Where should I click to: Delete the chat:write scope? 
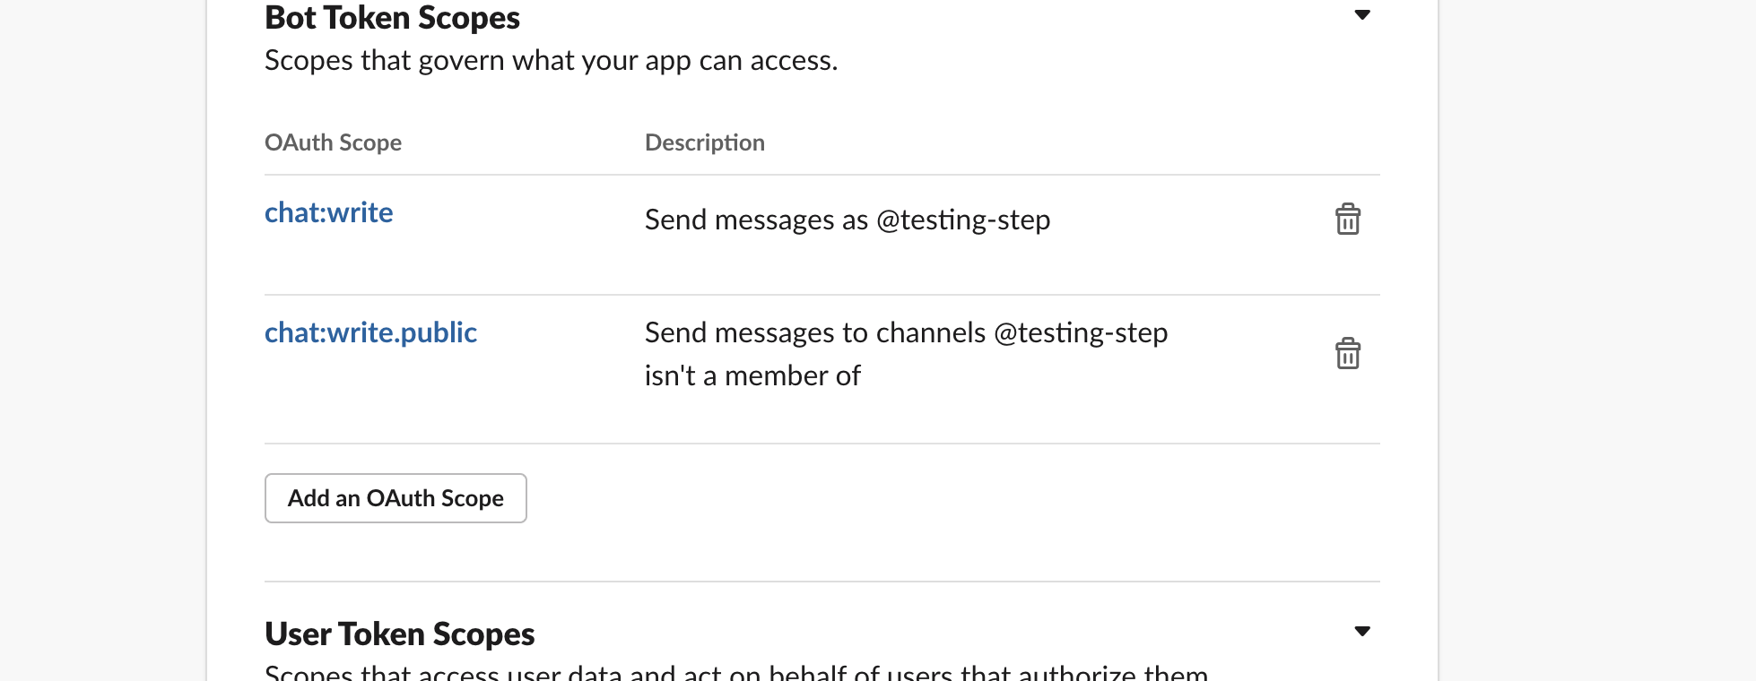click(1347, 220)
